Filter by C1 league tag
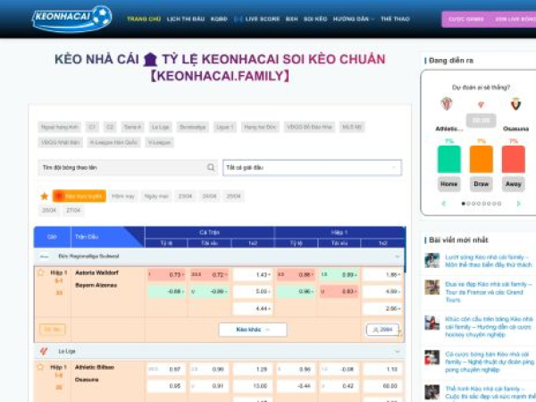Viewport: 536px width, 402px height. pyautogui.click(x=92, y=127)
